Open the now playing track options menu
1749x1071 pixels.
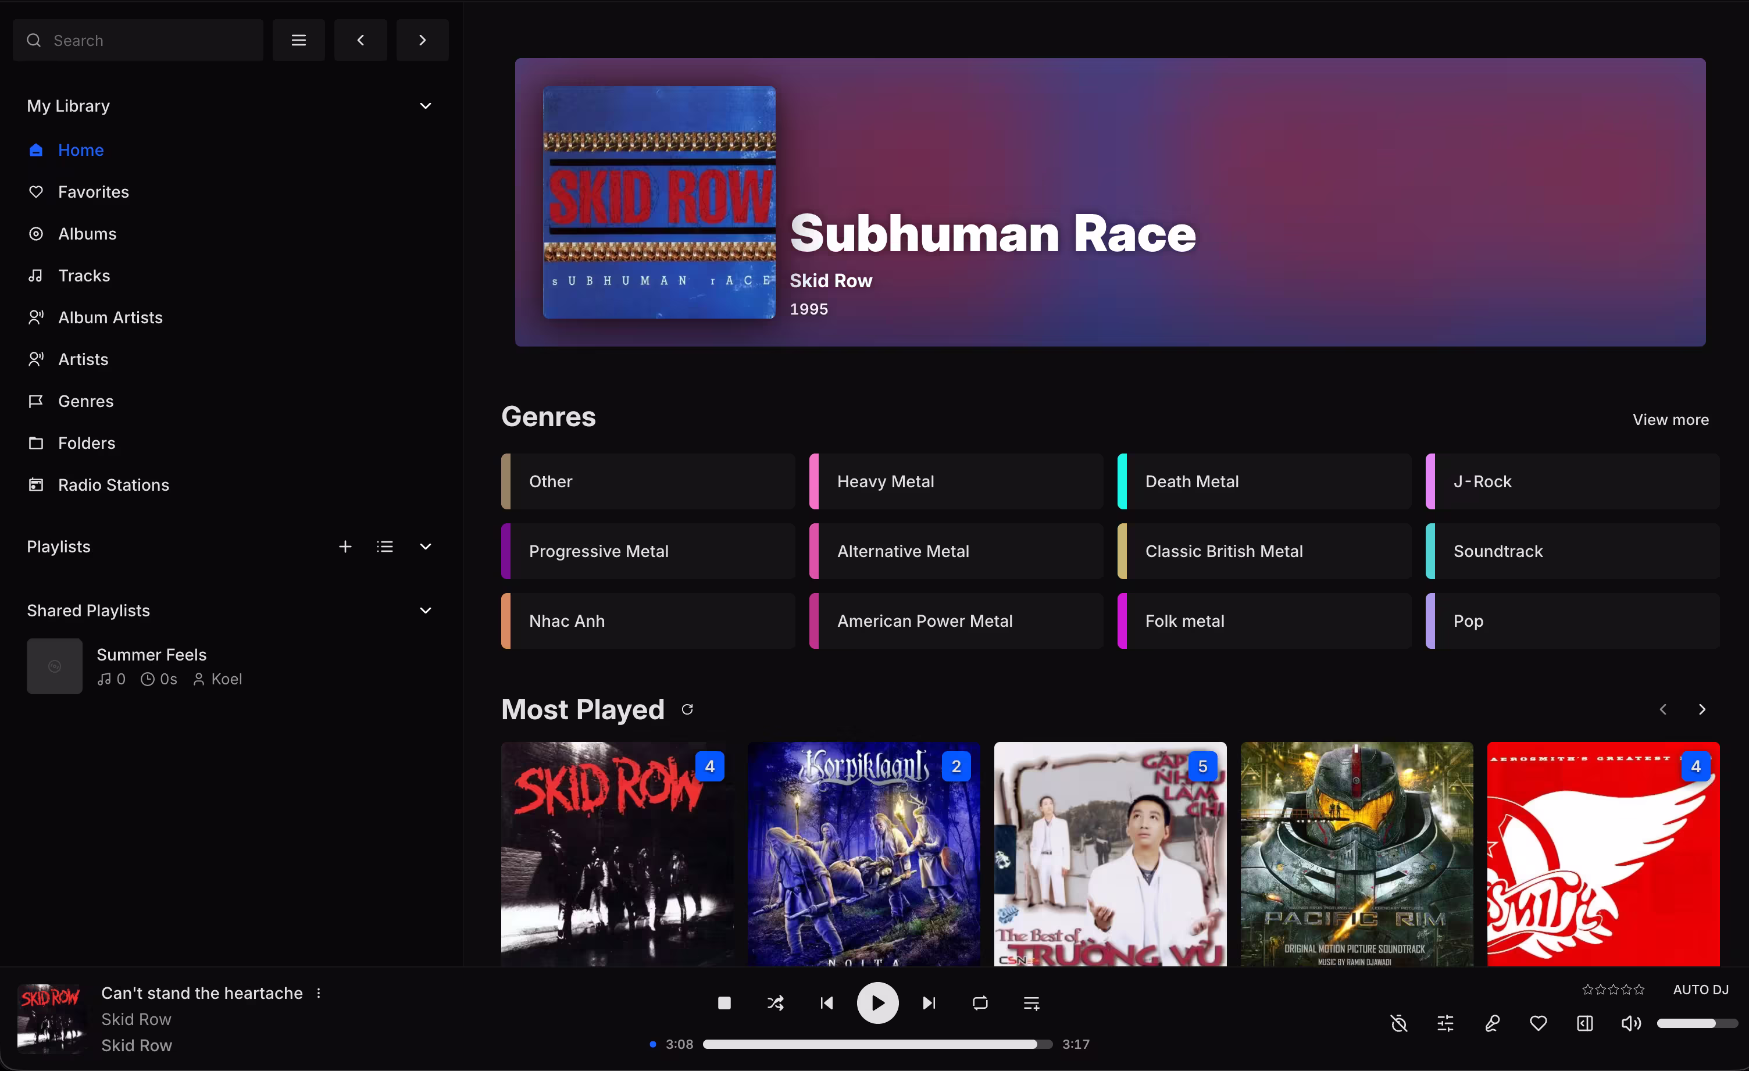click(319, 993)
